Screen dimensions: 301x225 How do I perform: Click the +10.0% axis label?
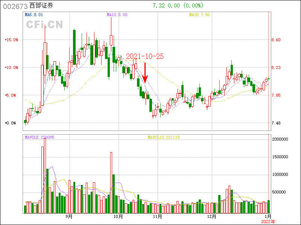12,67
